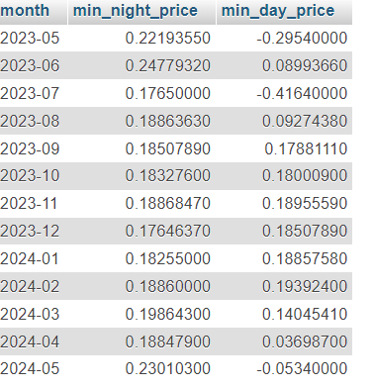Select the month cell 2024-02
The image size is (373, 388).
30,286
